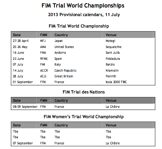Click the Isola 2000 TBC venue
162x149 pixels.
click(x=116, y=82)
